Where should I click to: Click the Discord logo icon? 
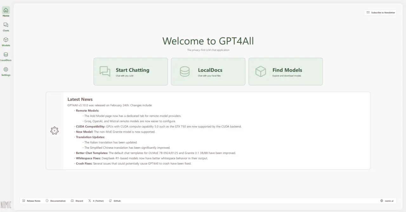point(72,201)
